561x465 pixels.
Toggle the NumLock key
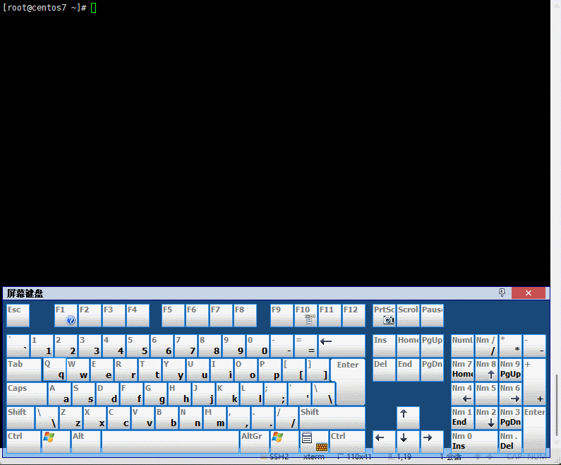(462, 346)
